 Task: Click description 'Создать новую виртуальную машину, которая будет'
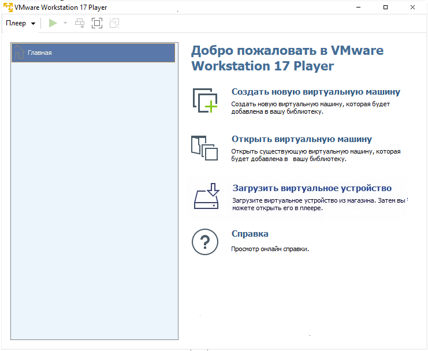(310, 104)
